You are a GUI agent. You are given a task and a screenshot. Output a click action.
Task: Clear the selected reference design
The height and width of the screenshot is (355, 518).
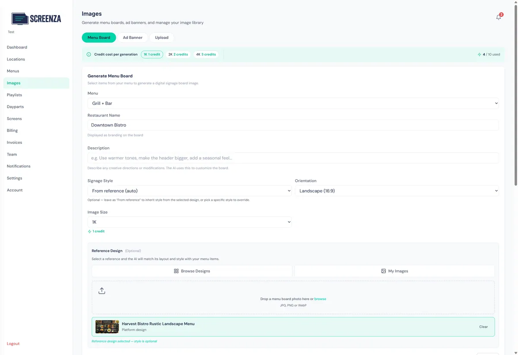click(483, 327)
